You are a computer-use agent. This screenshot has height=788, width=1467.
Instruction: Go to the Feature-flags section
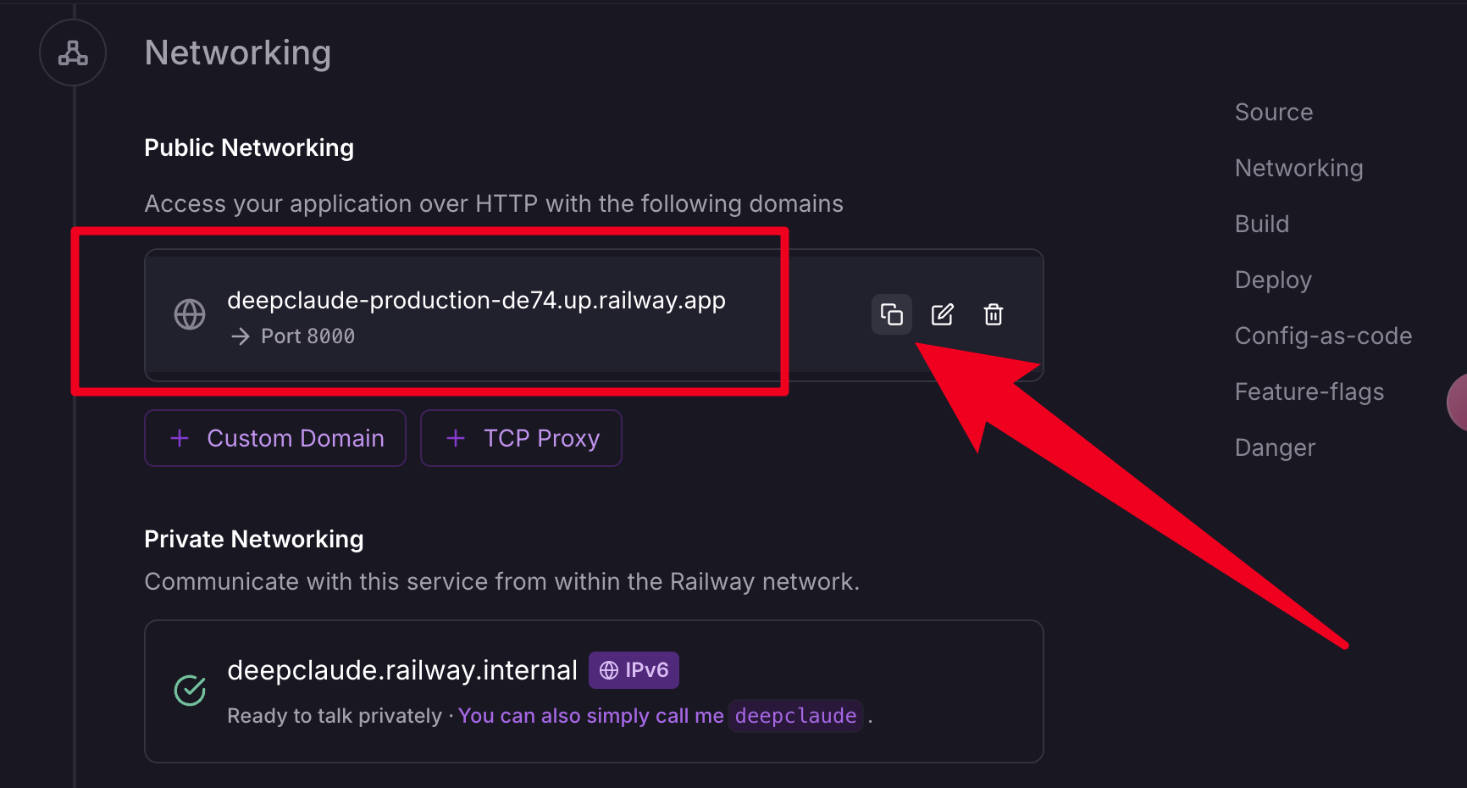pyautogui.click(x=1309, y=391)
